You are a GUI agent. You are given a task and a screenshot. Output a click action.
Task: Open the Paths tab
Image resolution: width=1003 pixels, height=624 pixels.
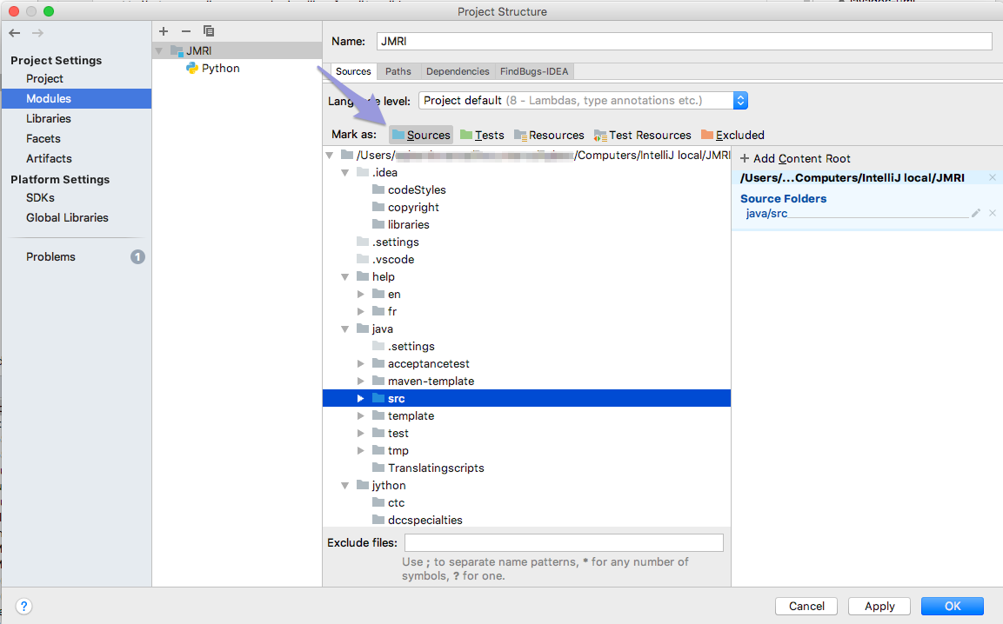(x=398, y=71)
